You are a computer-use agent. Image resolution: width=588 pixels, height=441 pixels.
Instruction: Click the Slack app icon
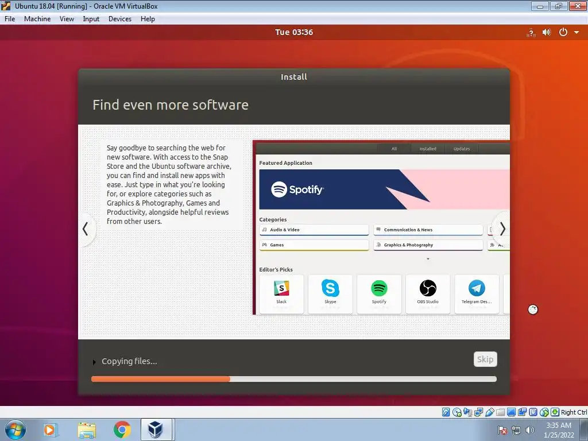281,288
